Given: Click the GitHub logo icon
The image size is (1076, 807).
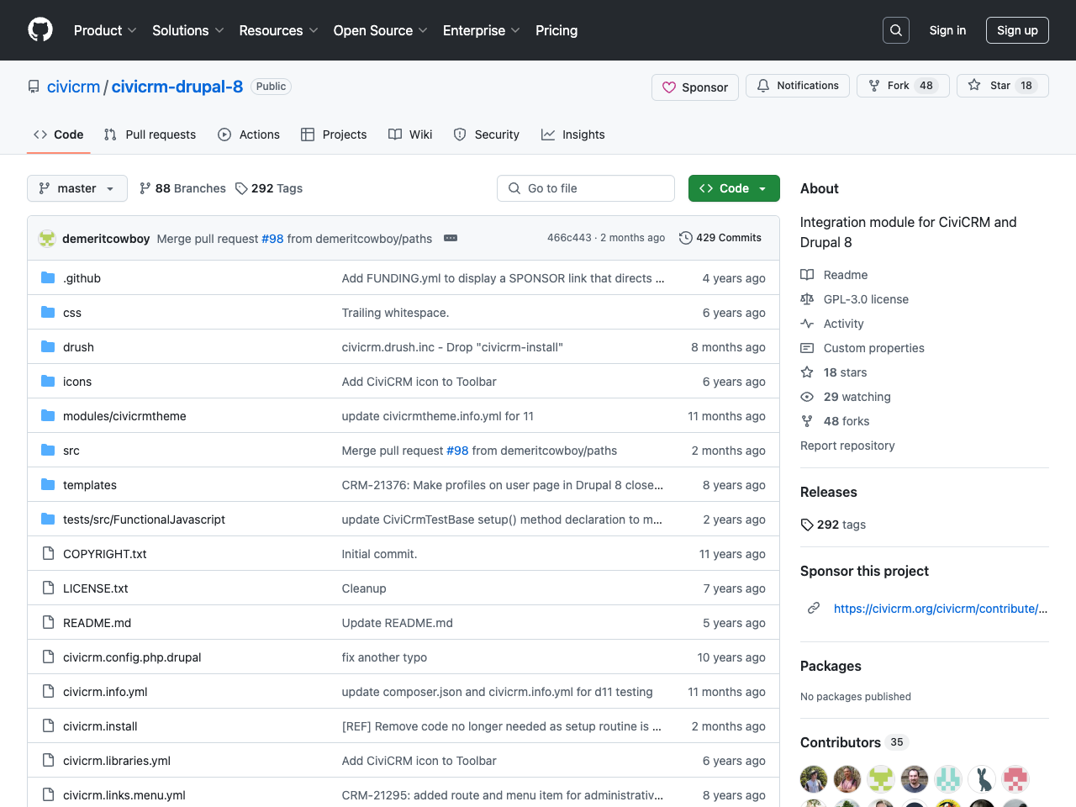Looking at the screenshot, I should pos(40,30).
